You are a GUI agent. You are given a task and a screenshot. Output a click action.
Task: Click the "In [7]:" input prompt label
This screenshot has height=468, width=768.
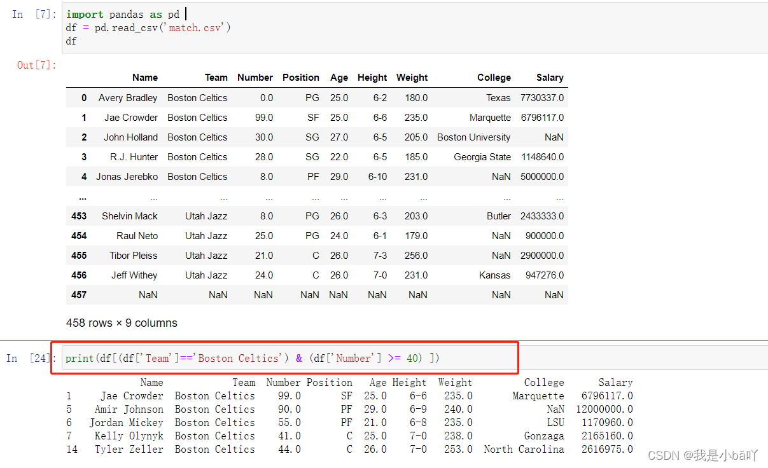[x=35, y=14]
